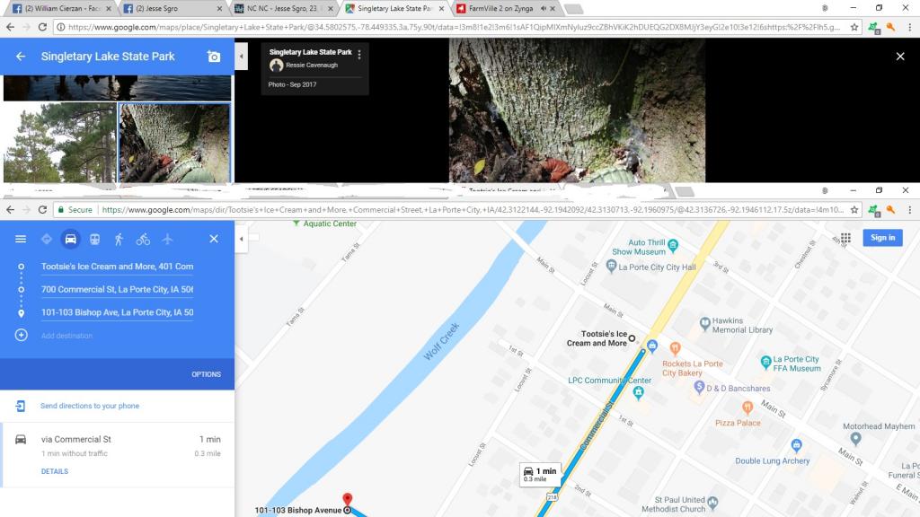Click Send directions to your phone
920x517 pixels.
pyautogui.click(x=90, y=406)
